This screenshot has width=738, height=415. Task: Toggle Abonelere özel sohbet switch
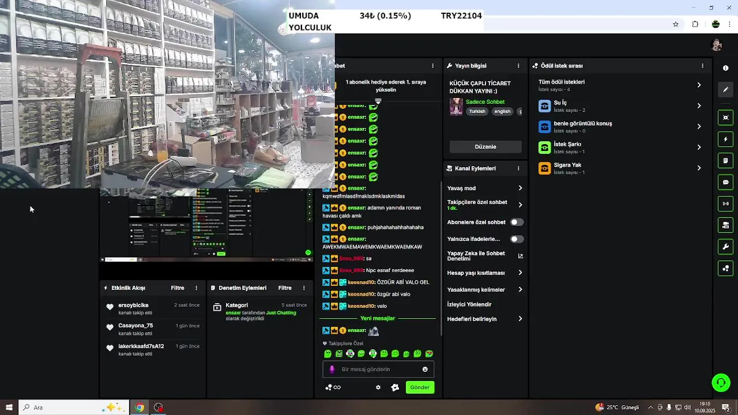517,222
